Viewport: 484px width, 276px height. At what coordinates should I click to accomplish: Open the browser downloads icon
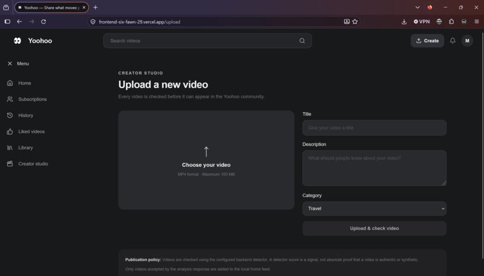[x=404, y=22]
